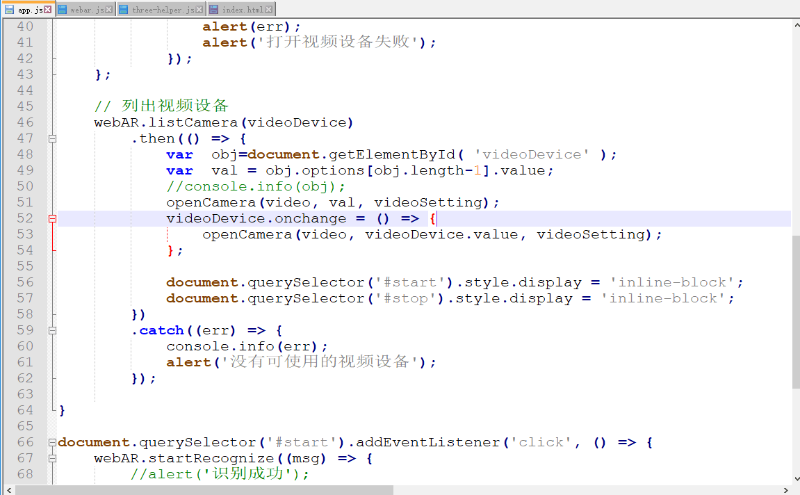Screen dimensions: 800x495
Task: Click line number 66 in the gutter
Action: pos(25,442)
